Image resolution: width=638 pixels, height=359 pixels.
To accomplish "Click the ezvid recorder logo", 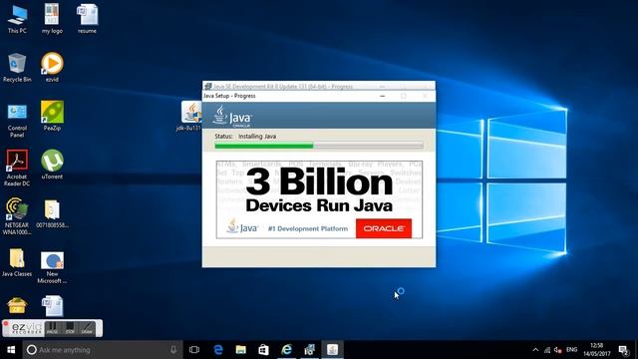I will point(27,328).
